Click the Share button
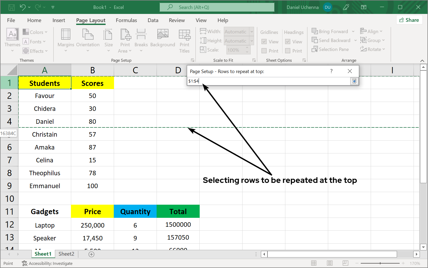Viewport: 428px width, 268px height. (409, 20)
